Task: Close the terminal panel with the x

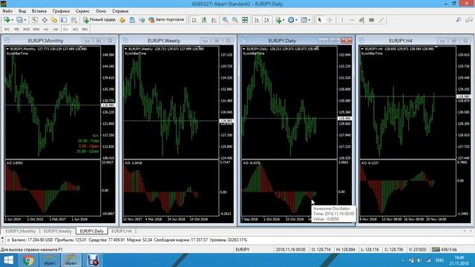Action: [x=2, y=238]
